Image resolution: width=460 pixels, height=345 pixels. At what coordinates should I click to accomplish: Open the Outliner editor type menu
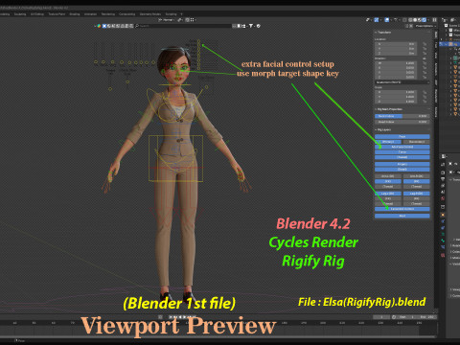tap(445, 20)
